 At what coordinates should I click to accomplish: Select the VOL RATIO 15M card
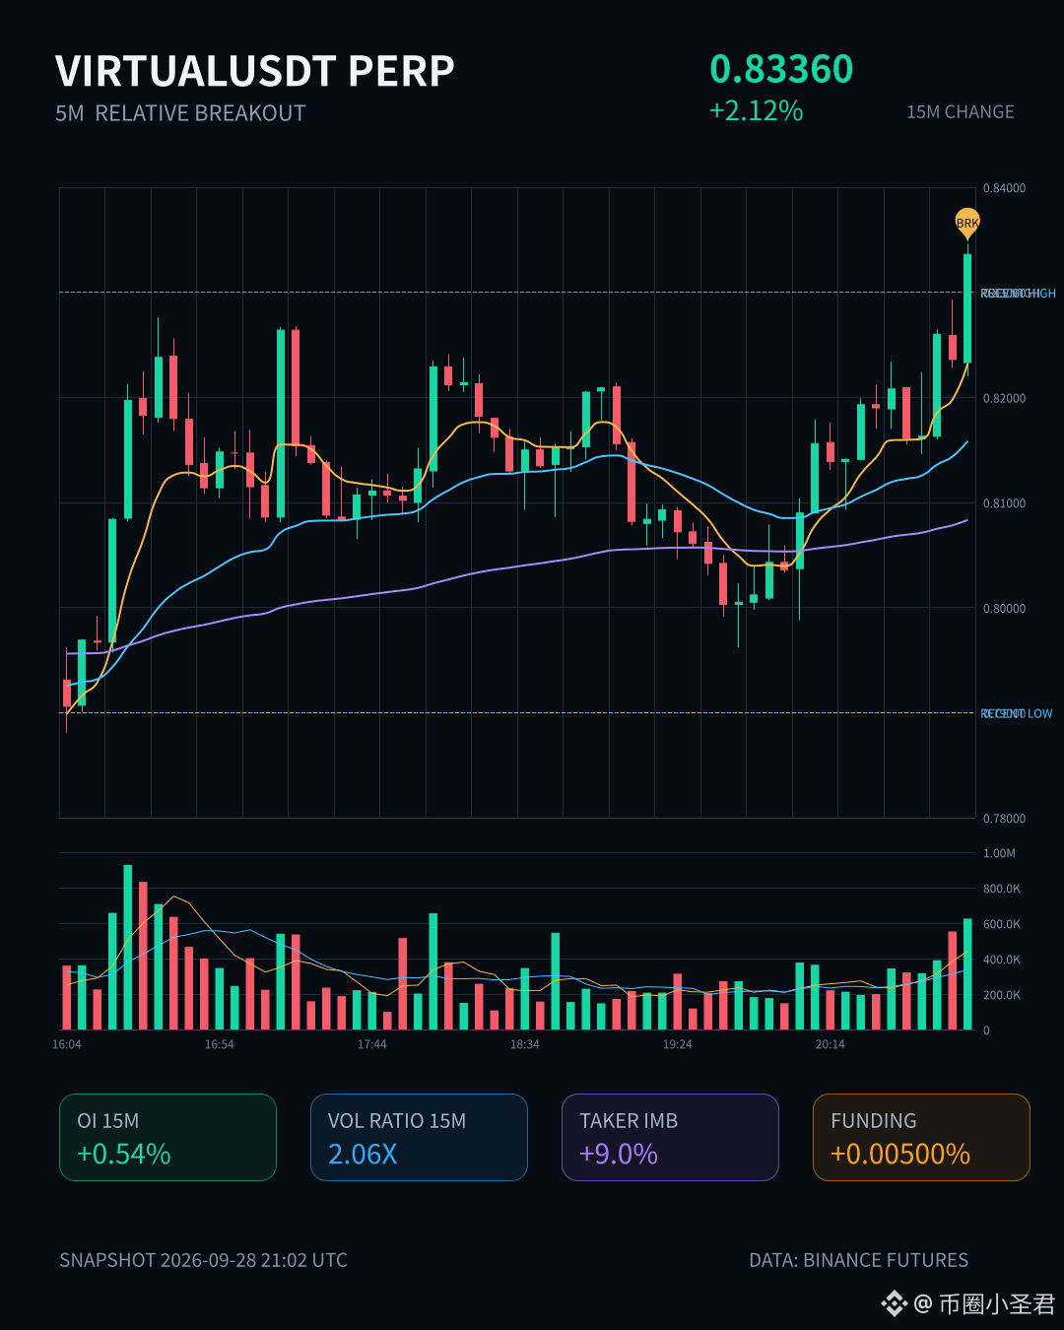419,1137
